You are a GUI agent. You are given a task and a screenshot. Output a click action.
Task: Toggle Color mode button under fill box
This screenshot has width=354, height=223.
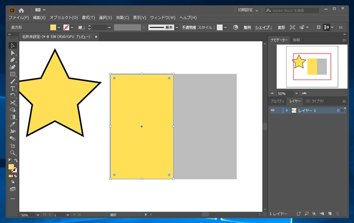pos(10,176)
